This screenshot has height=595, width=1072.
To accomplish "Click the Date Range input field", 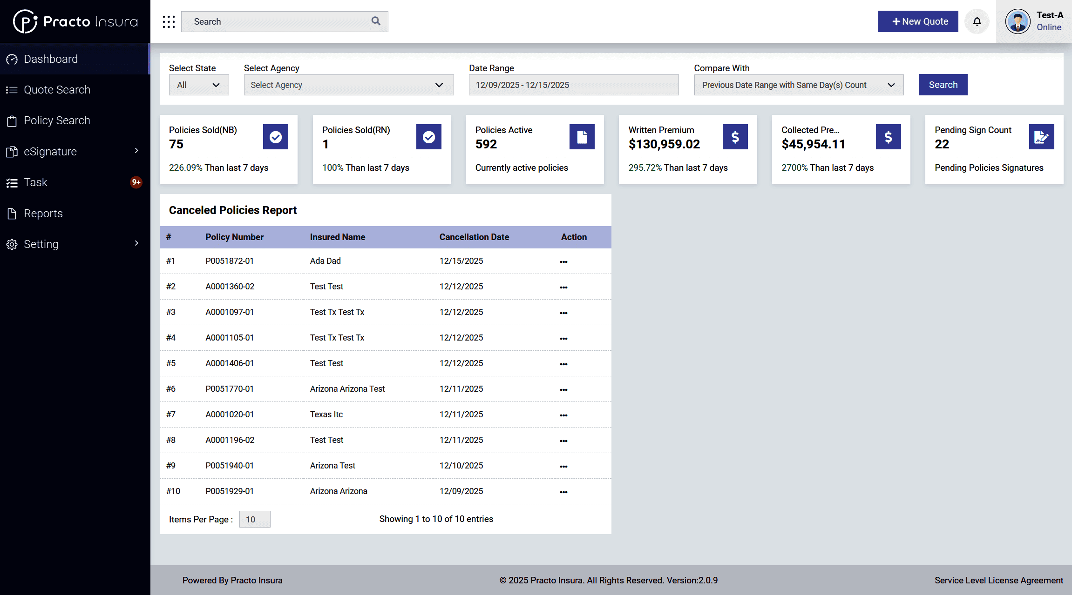I will (573, 85).
